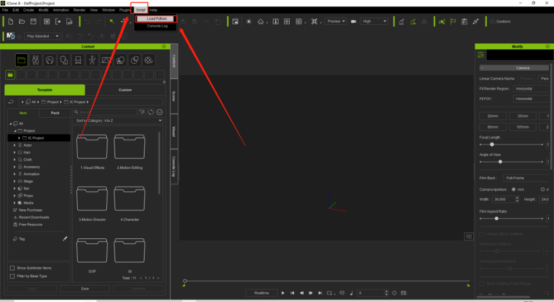Click the camera record icon beside High
The width and height of the screenshot is (554, 302).
(353, 21)
